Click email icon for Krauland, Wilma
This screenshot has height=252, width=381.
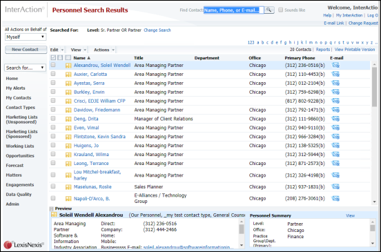tap(336, 155)
